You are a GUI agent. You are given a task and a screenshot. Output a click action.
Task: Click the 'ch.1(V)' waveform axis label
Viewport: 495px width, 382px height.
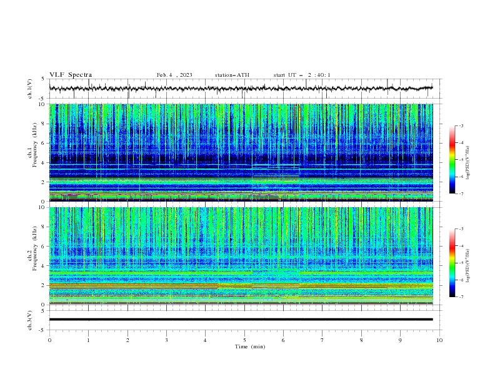30,89
